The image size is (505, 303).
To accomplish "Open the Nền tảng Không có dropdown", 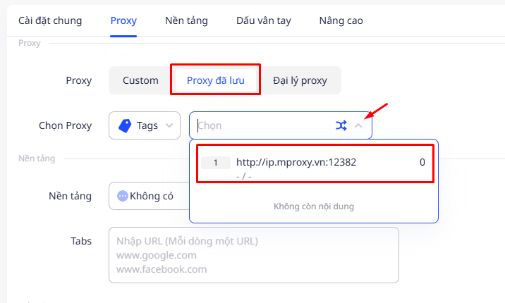I will (x=148, y=196).
